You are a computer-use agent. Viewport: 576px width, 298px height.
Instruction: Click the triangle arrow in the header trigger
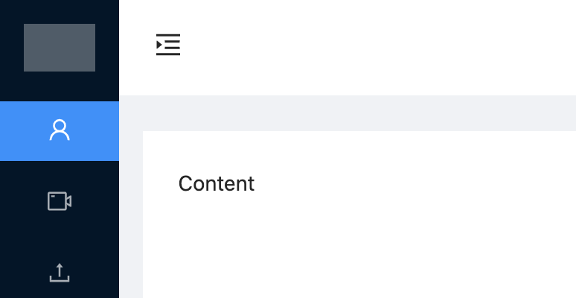[x=159, y=45]
